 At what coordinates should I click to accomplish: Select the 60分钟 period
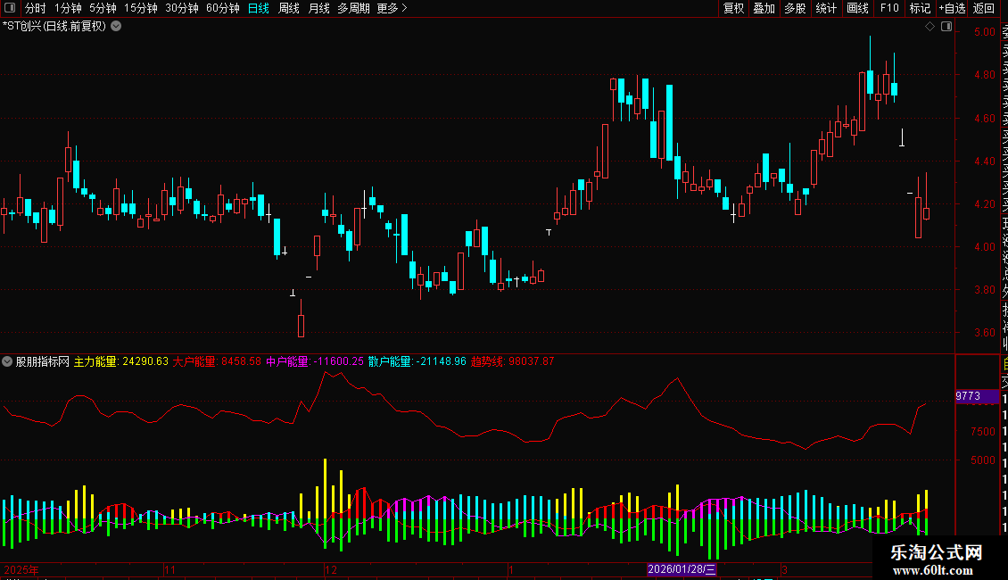click(x=223, y=8)
